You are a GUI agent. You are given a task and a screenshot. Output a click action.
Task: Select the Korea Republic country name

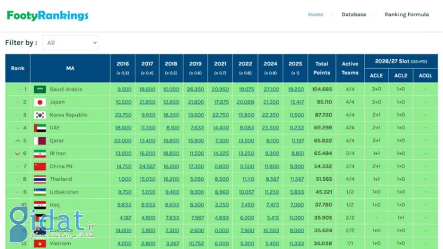(x=69, y=115)
